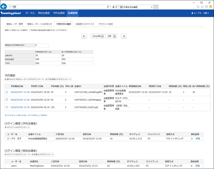
Task: Close the browser tab with the x
Action: point(152,7)
